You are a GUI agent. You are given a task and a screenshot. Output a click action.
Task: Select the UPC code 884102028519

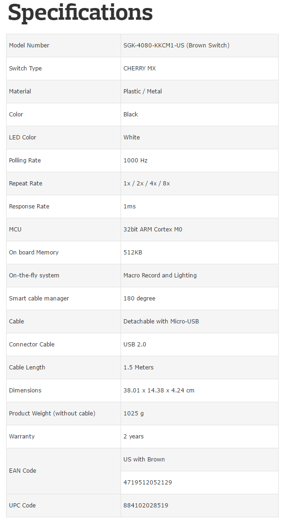146,505
